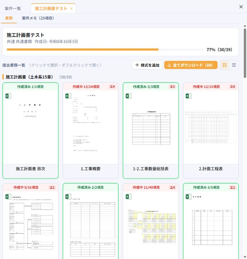The image size is (247, 259).
Task: Click status 作成中 13/24項目
Action: [x=86, y=87]
